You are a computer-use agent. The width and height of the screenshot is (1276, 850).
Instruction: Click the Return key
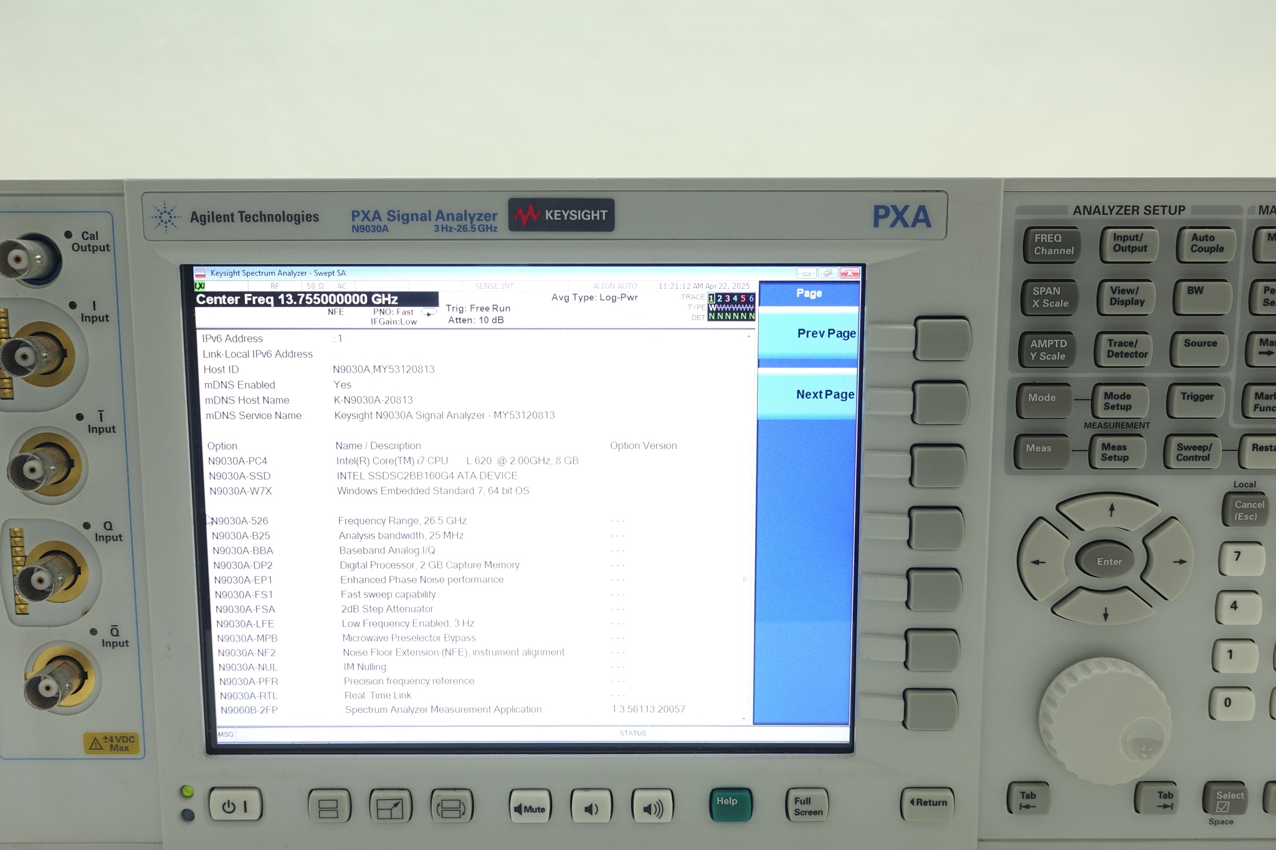[x=927, y=803]
